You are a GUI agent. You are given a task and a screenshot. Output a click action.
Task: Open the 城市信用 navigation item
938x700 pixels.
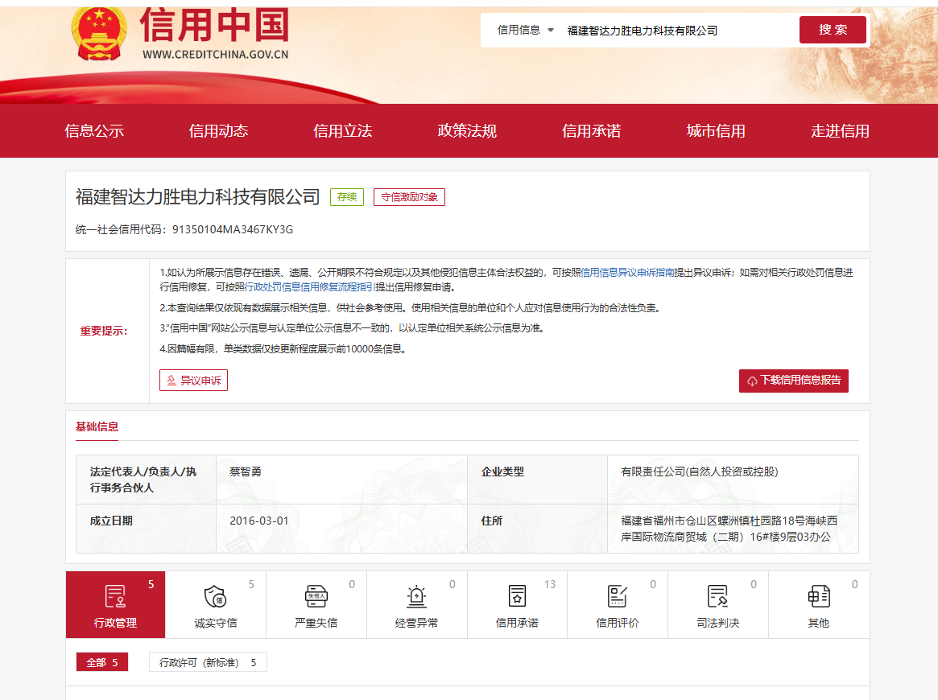716,131
